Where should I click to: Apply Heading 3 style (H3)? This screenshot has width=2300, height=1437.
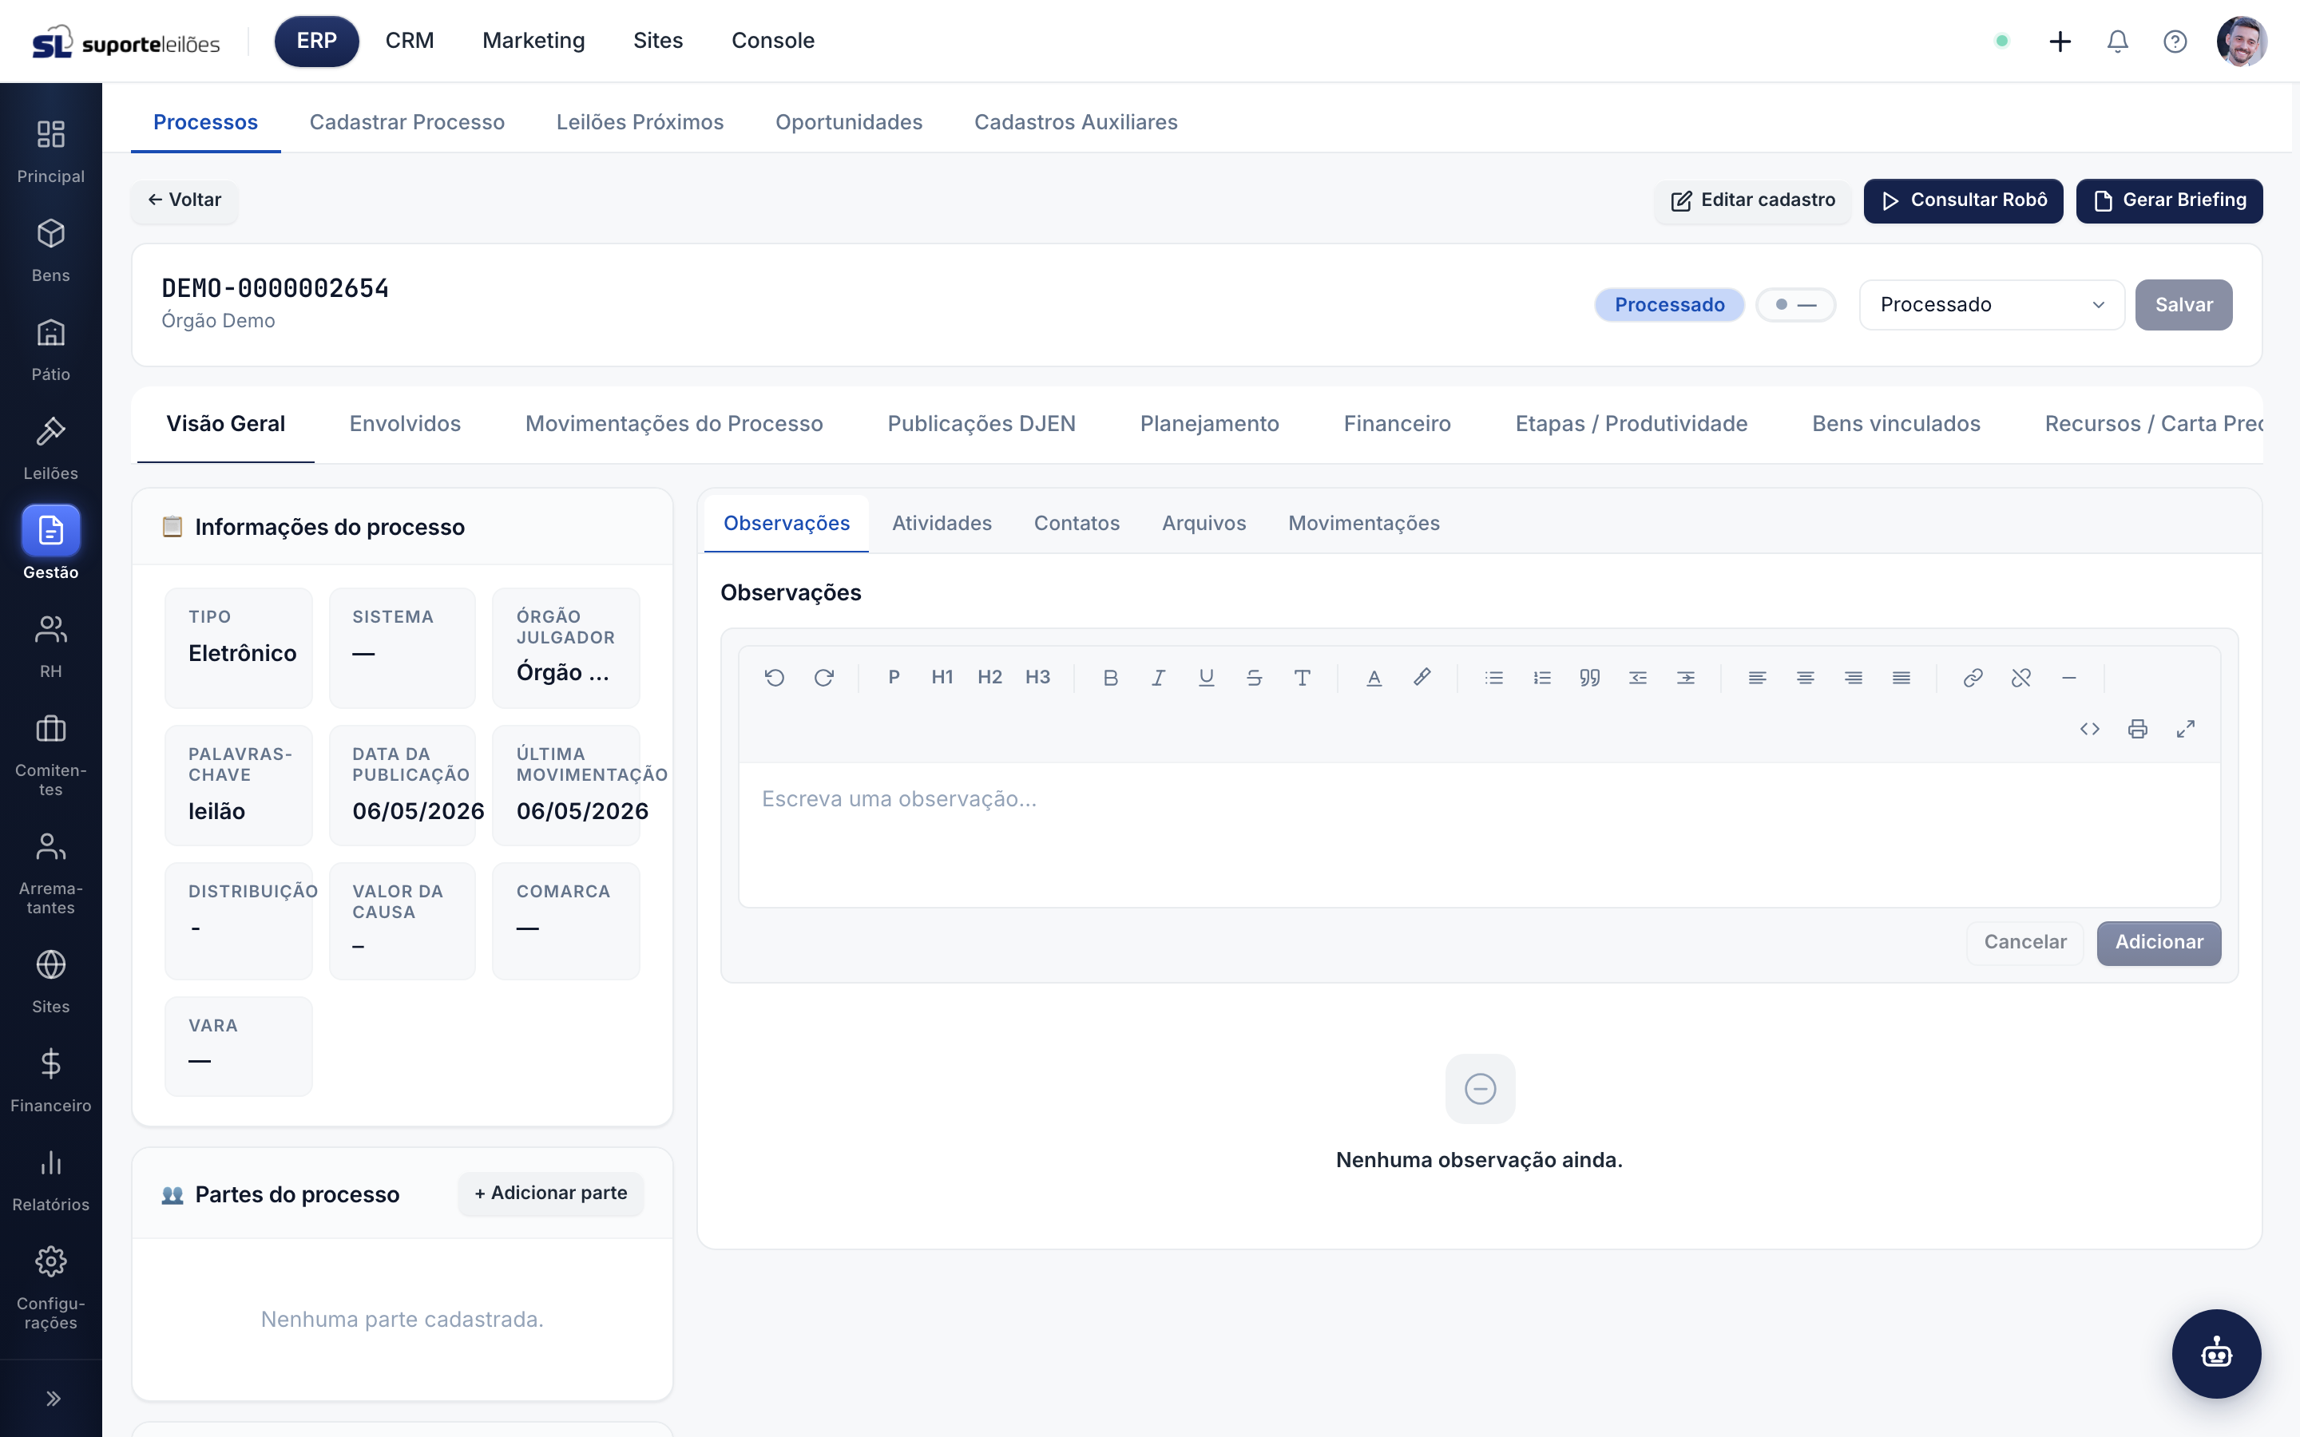click(x=1038, y=678)
